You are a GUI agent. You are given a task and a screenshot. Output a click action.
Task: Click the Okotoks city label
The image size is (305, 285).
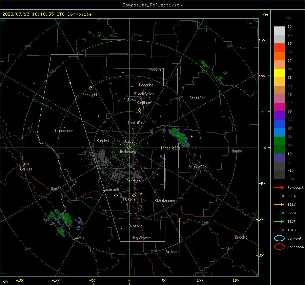(136, 226)
